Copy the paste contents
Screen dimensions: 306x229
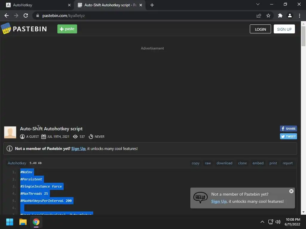tap(195, 163)
